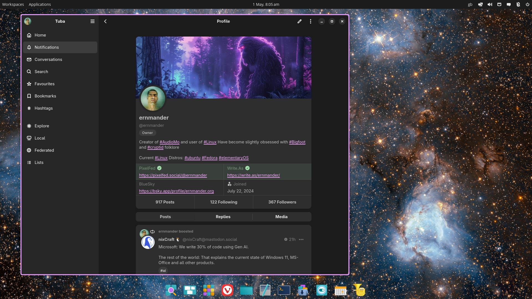Open Workspaces in the top panel

tap(13, 4)
